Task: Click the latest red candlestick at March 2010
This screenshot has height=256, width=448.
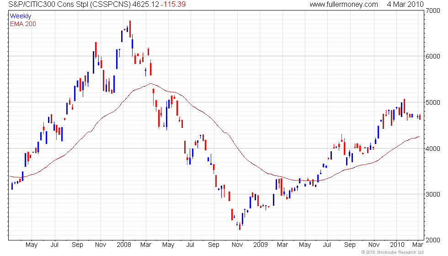Action: pyautogui.click(x=420, y=117)
